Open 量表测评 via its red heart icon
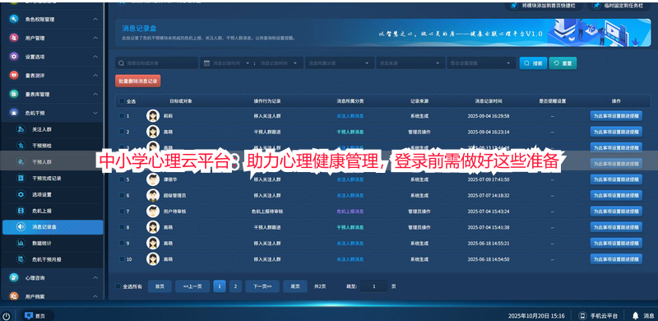The width and height of the screenshot is (658, 321). 14,75
